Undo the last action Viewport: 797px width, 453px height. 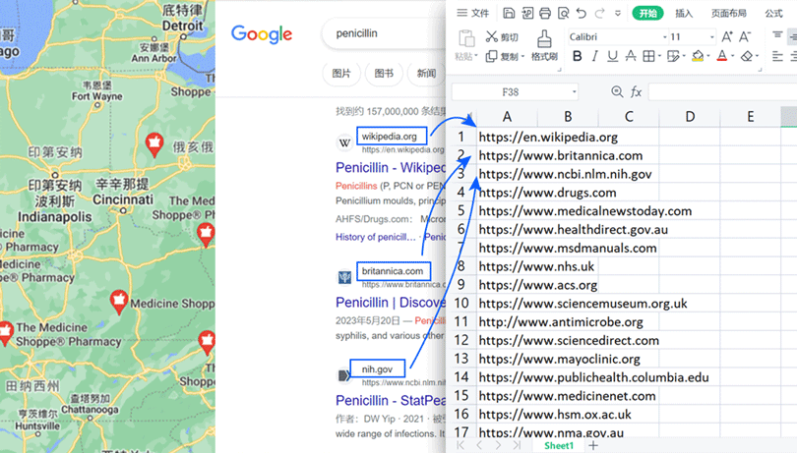(x=582, y=13)
